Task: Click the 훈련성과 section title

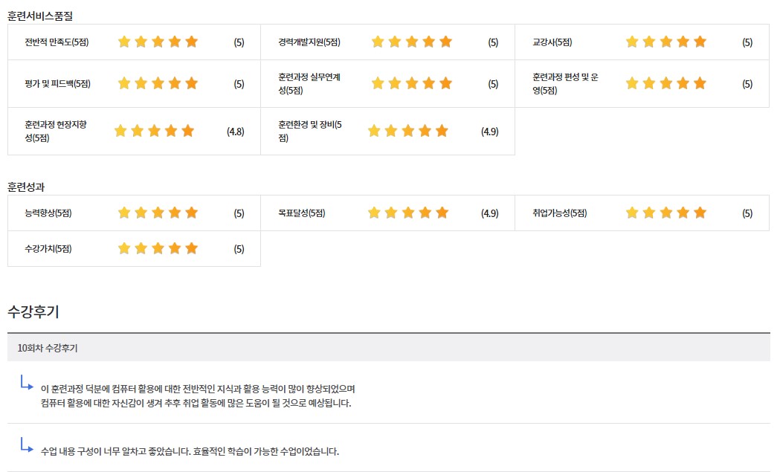Action: tap(26, 187)
